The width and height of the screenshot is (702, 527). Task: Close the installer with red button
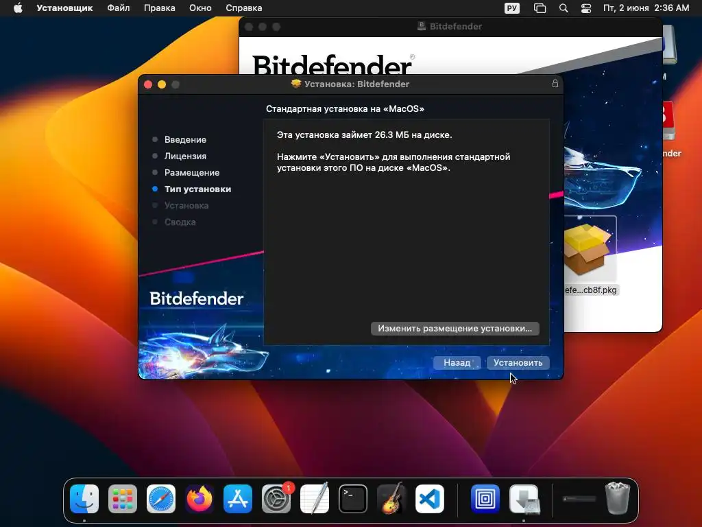click(148, 84)
